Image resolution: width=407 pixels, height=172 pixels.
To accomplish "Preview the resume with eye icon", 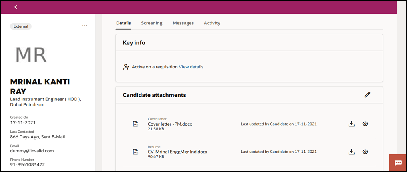I will tap(365, 152).
